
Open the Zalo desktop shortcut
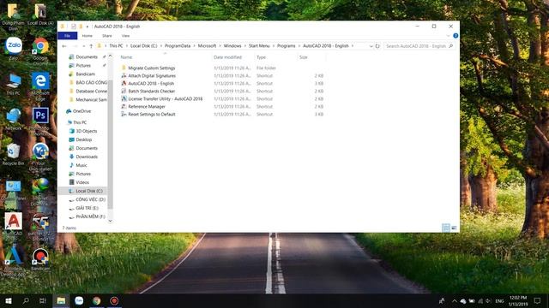[x=14, y=48]
